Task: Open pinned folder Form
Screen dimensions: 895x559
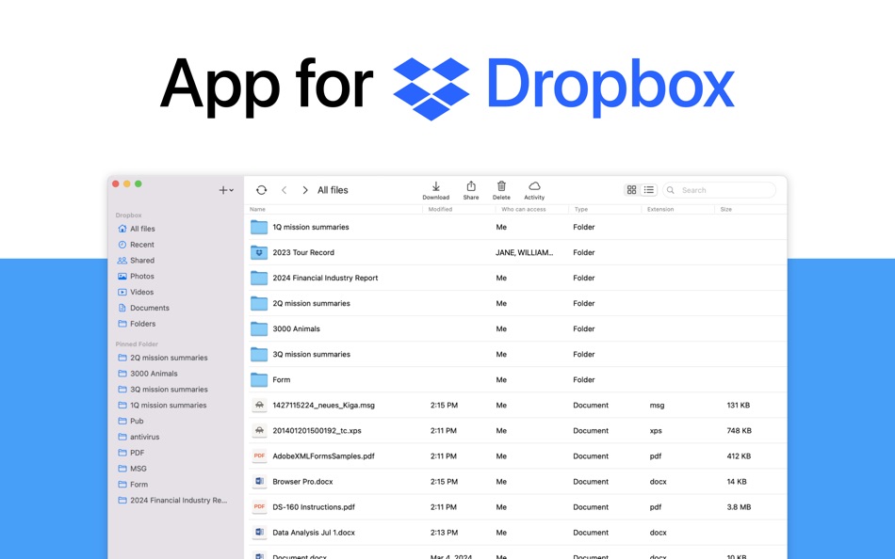Action: tap(133, 485)
